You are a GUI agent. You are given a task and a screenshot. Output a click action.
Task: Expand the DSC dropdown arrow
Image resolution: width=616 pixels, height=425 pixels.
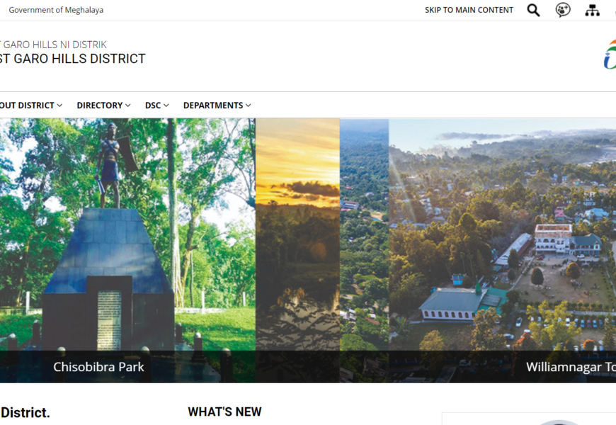click(166, 106)
